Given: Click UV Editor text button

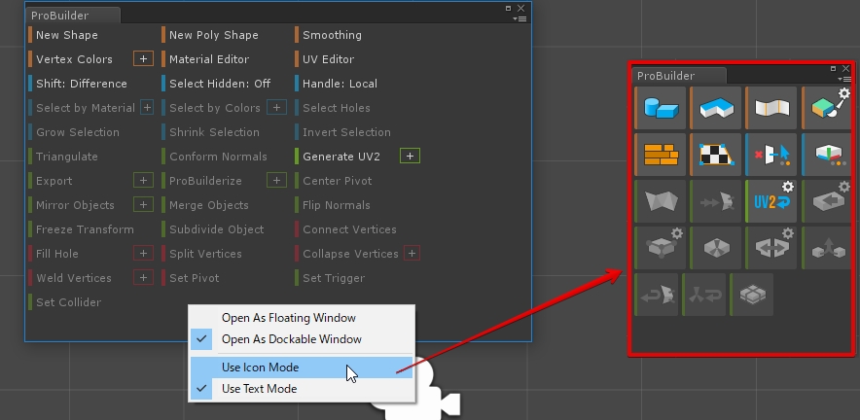Looking at the screenshot, I should coord(328,59).
